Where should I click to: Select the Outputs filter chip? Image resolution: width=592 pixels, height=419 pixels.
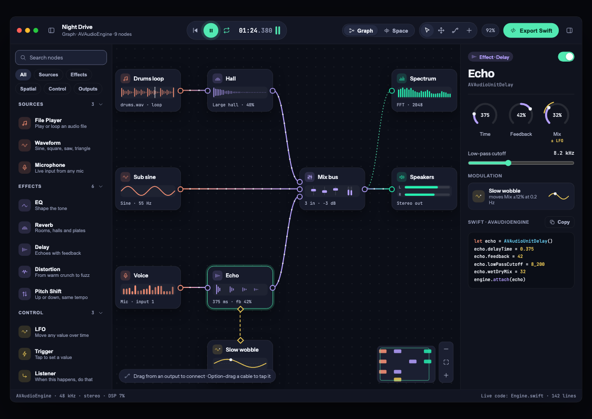click(x=88, y=89)
